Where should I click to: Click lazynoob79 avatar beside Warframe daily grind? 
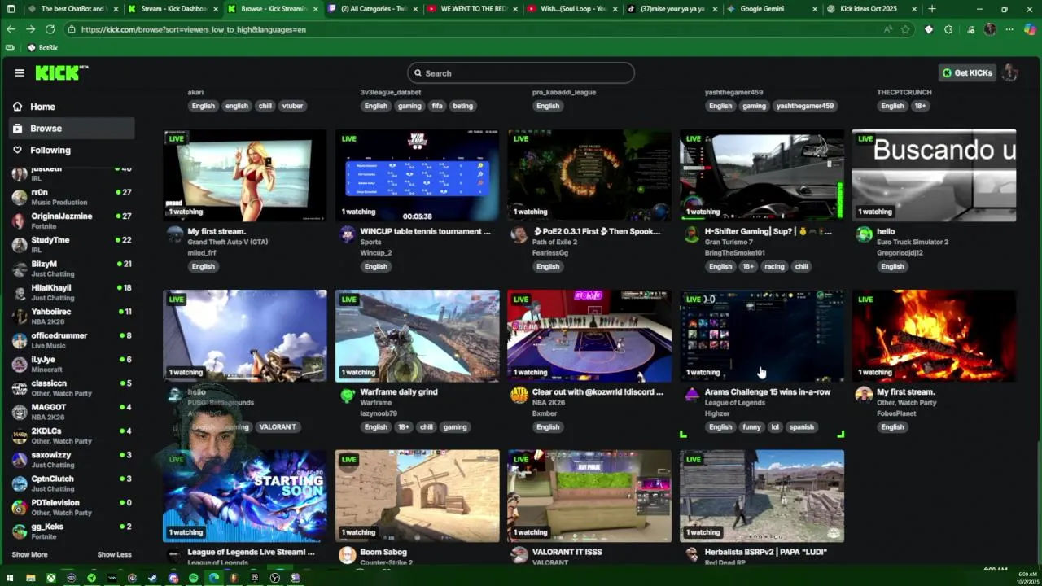(347, 396)
